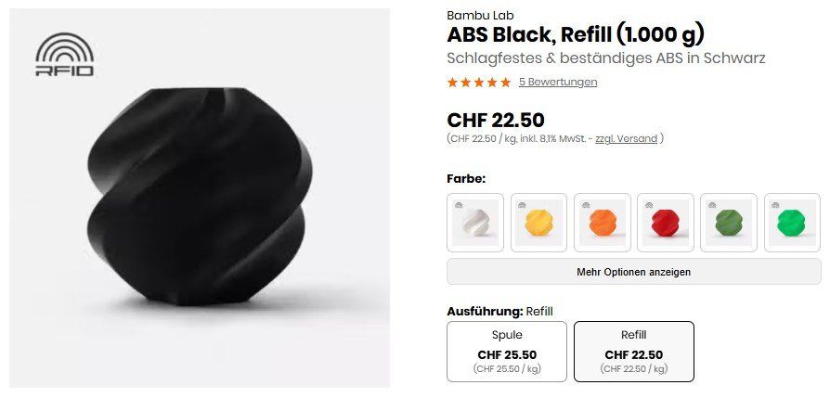Click the ABS Black, Refill product title
Viewport: 830px width, 398px height.
[576, 35]
